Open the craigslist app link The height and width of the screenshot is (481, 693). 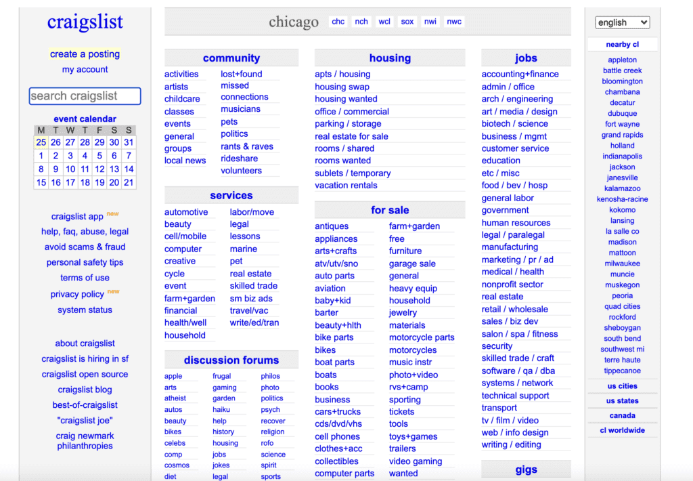point(77,216)
